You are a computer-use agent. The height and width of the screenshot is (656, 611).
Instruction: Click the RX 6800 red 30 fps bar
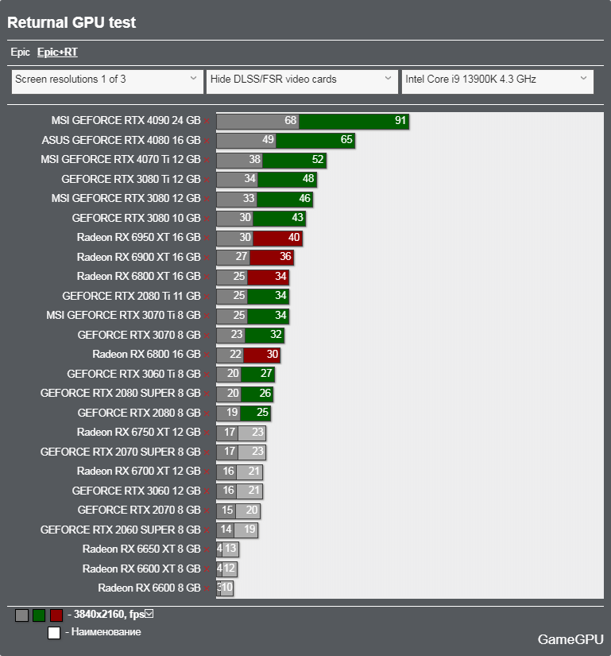261,355
